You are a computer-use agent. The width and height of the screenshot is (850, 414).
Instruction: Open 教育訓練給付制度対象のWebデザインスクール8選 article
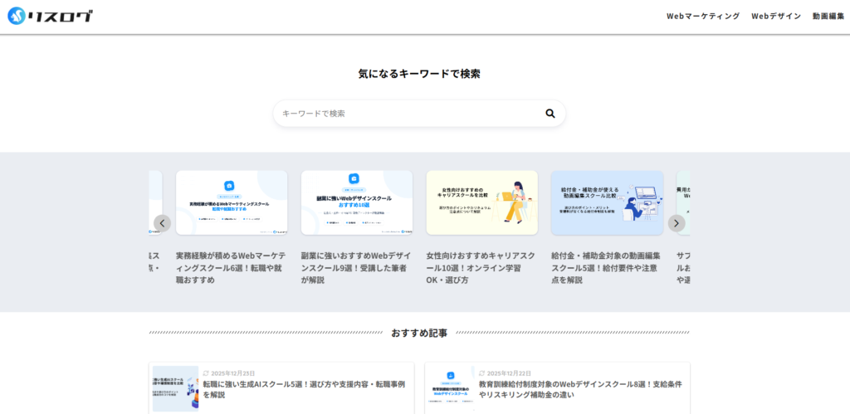click(579, 389)
